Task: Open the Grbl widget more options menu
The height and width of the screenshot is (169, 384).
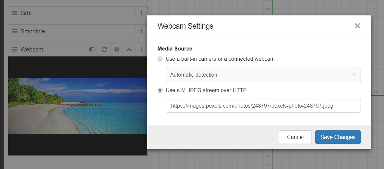Action: tap(141, 13)
